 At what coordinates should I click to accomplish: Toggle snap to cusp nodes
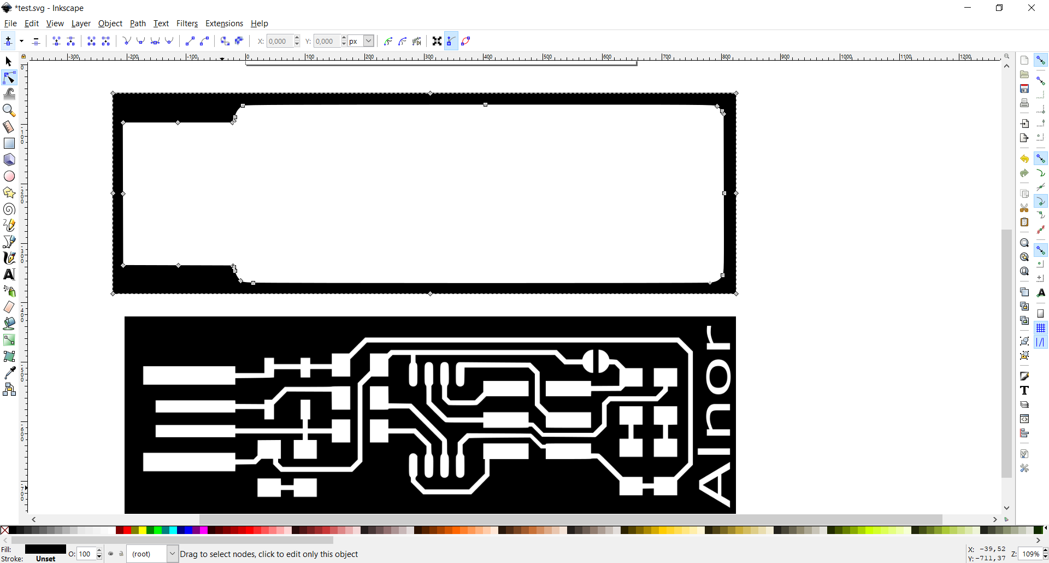[1041, 202]
